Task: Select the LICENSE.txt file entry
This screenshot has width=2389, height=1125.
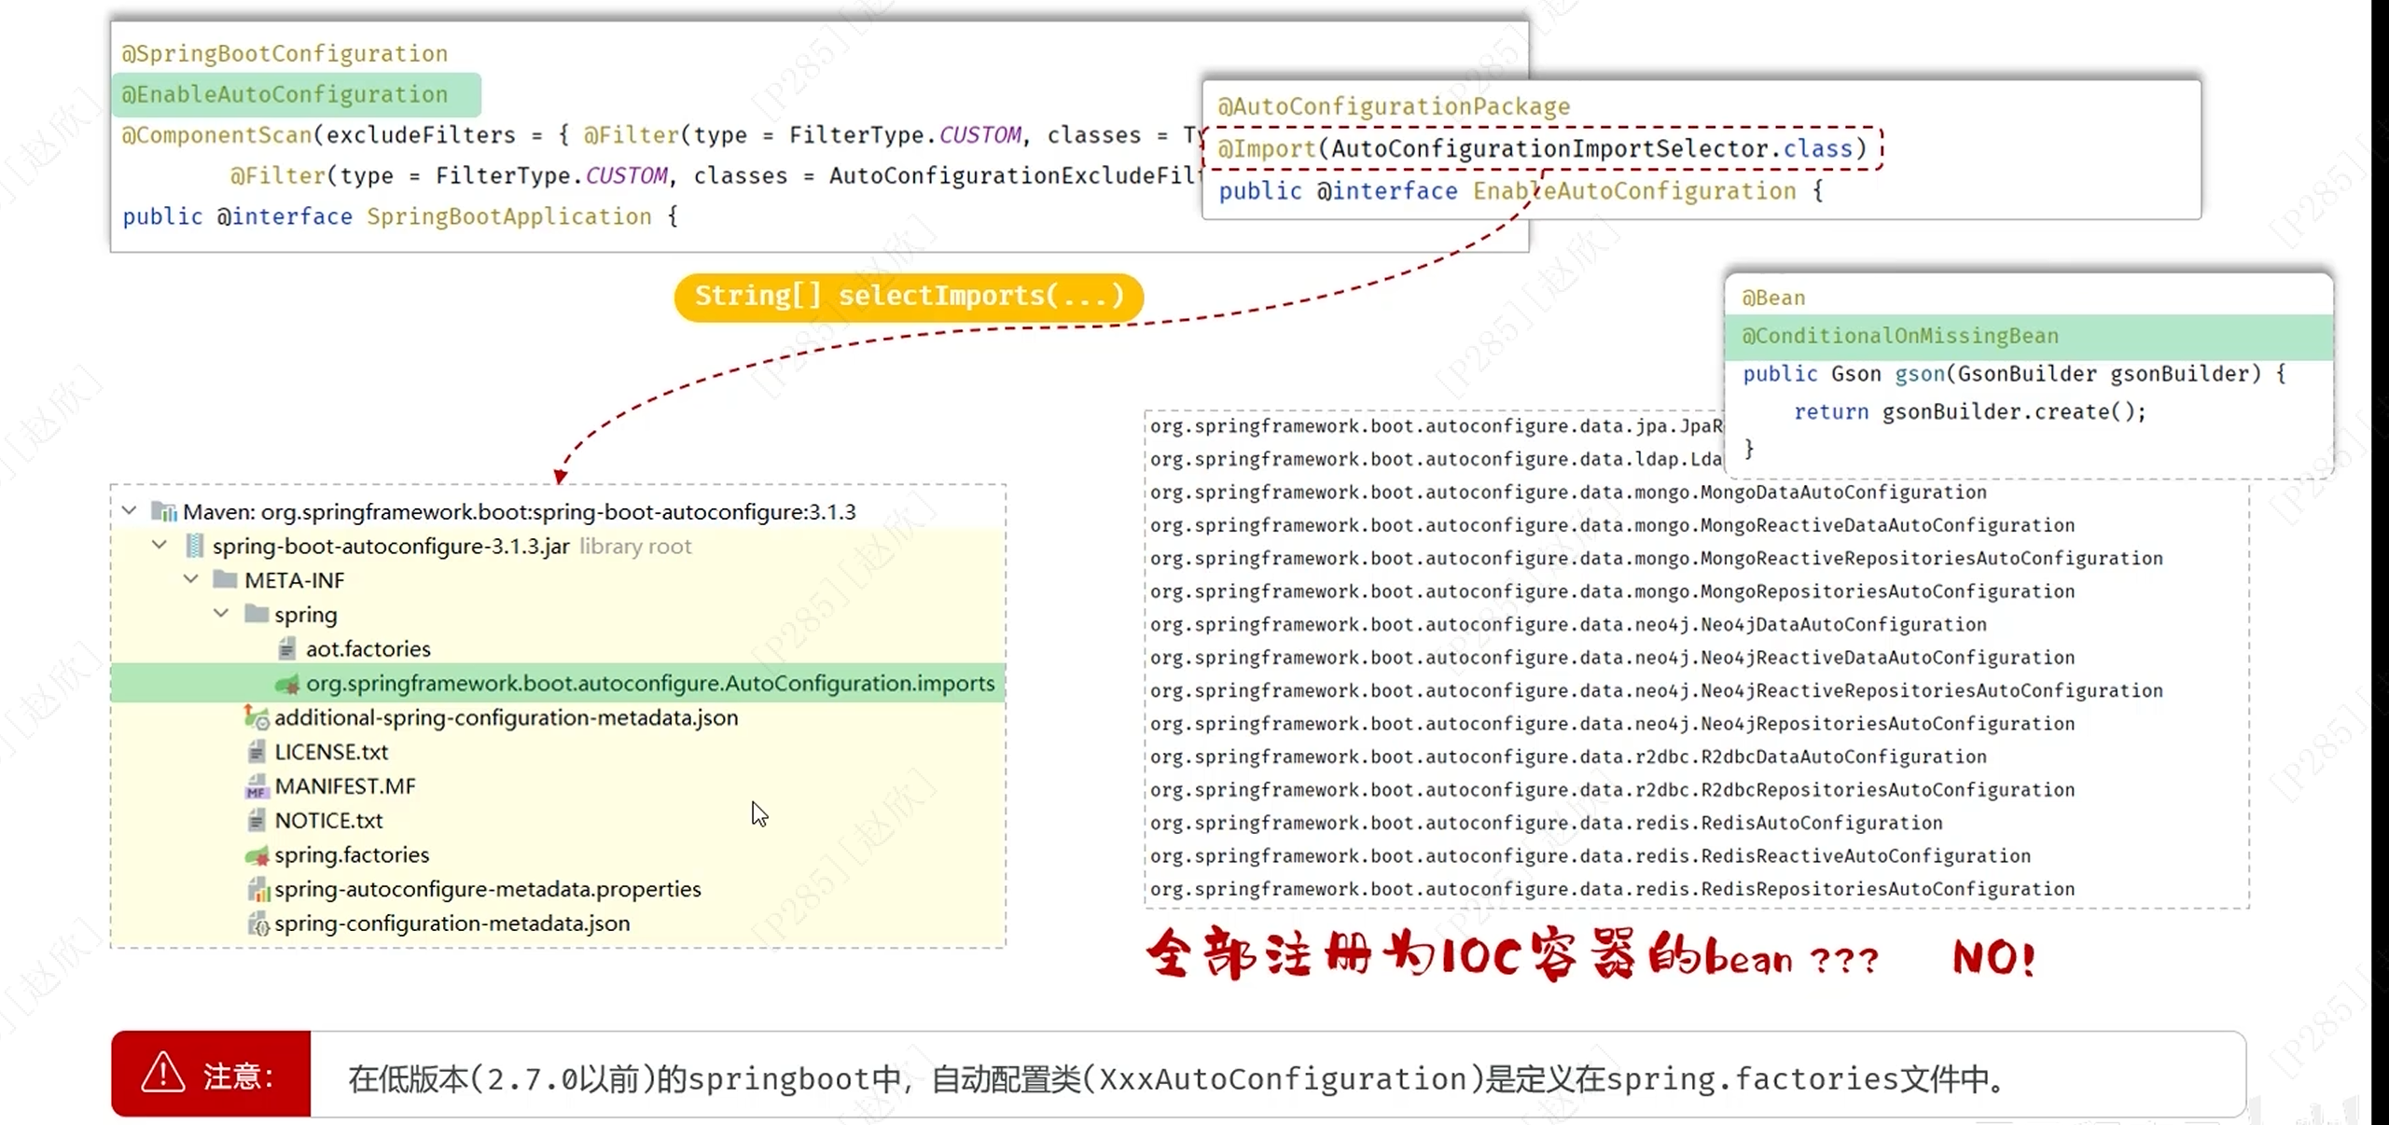Action: click(x=331, y=752)
